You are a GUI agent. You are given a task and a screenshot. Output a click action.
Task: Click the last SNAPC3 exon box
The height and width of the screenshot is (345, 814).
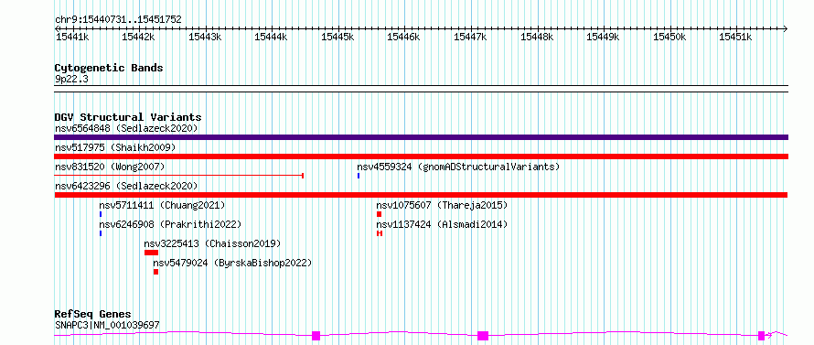(x=761, y=336)
